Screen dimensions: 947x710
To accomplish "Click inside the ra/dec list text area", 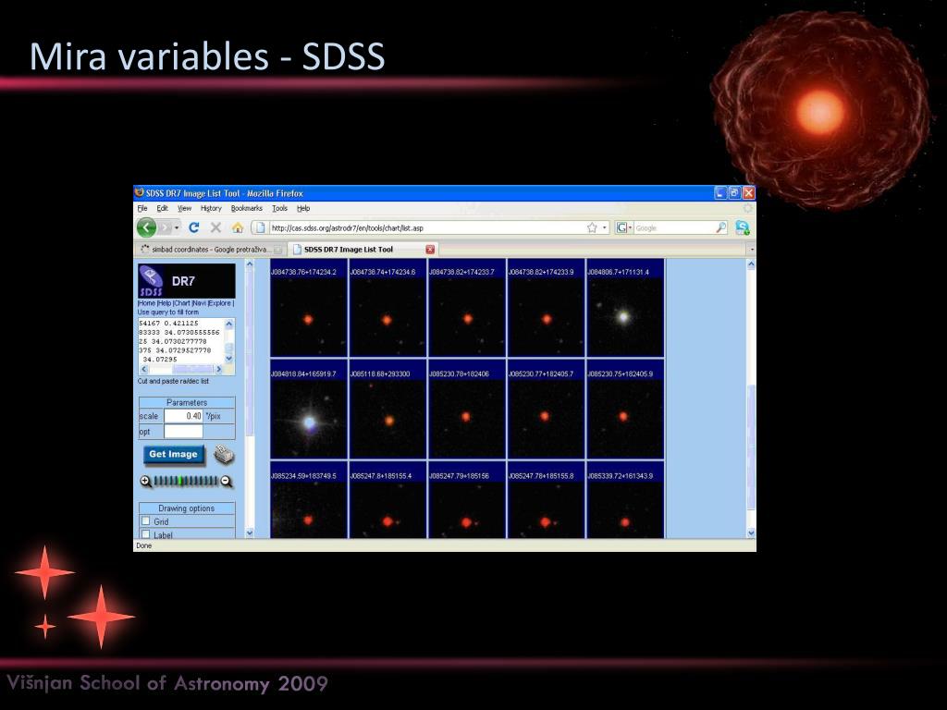I will pos(181,341).
